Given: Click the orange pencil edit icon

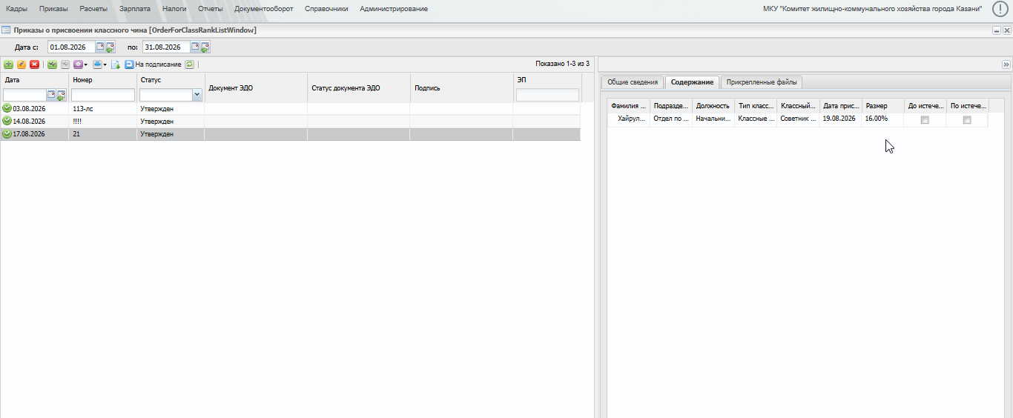Looking at the screenshot, I should pos(22,64).
